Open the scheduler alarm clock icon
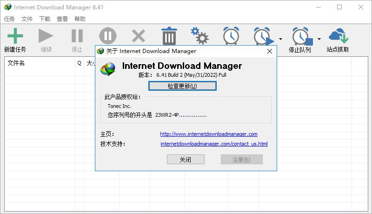 point(231,36)
